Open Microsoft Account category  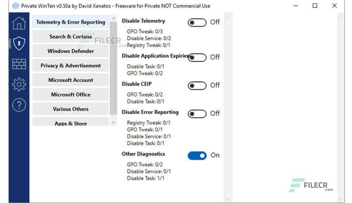70,80
